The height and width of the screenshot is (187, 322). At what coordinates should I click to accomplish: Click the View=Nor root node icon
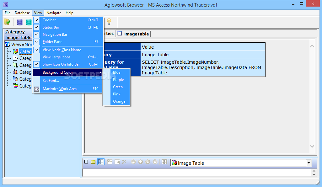7,44
